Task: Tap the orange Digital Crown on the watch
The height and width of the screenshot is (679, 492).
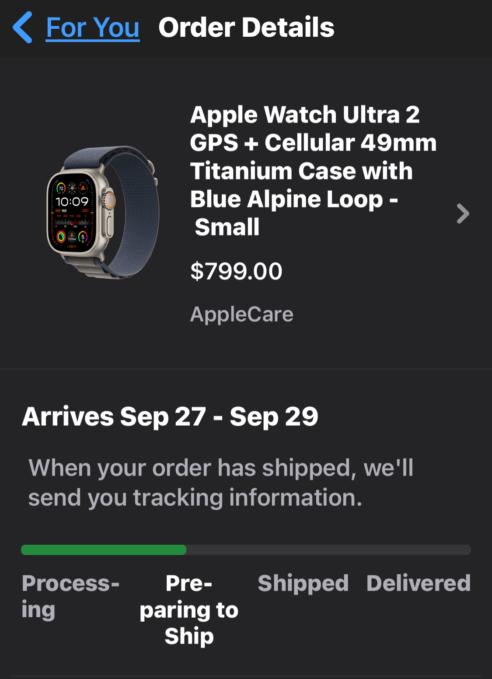Action: [x=111, y=200]
